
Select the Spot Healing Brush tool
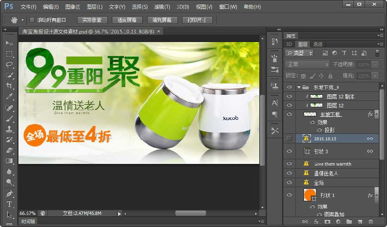(9, 108)
